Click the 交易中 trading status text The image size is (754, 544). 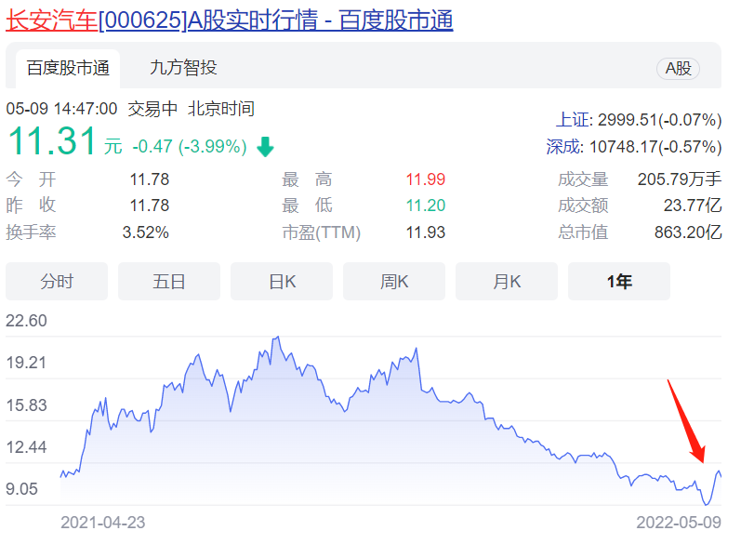click(x=152, y=109)
